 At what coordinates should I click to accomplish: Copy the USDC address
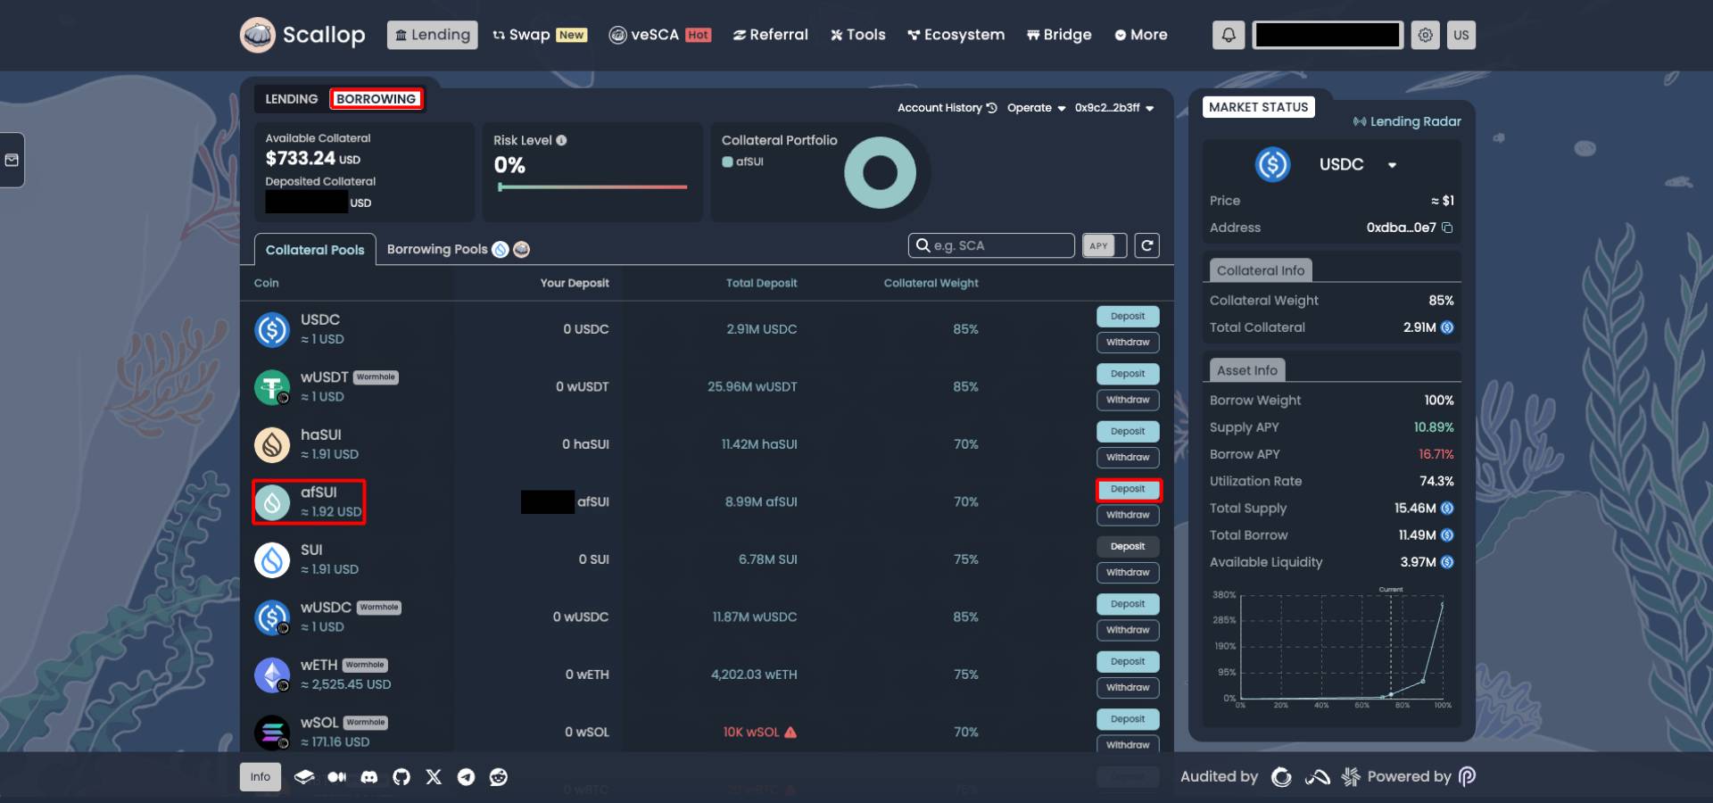click(1447, 228)
